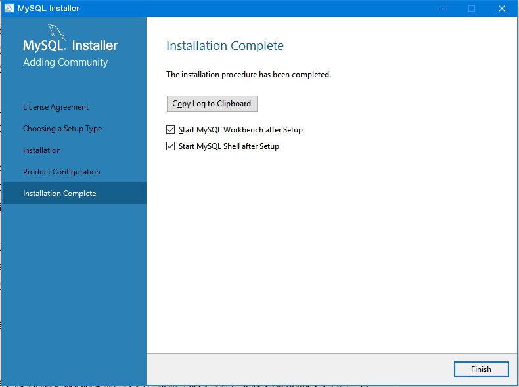Image resolution: width=519 pixels, height=387 pixels.
Task: Click the 'Start MySQL Workbench after Setup' label text
Action: (240, 130)
